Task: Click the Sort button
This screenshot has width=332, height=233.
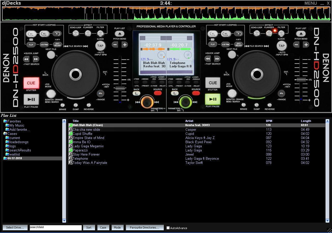Action: click(89, 228)
